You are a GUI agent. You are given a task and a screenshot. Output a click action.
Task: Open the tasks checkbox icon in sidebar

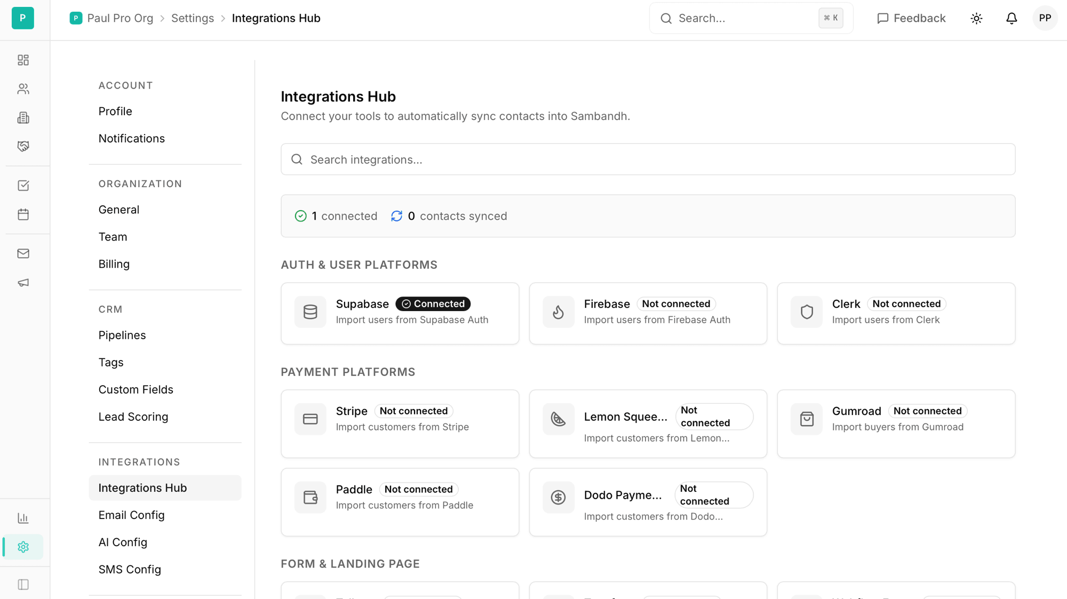(x=23, y=186)
